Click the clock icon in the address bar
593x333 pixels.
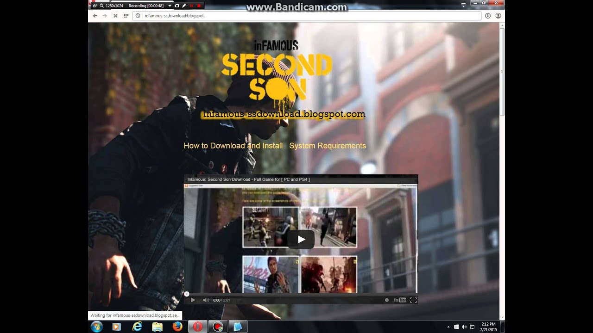pos(138,16)
